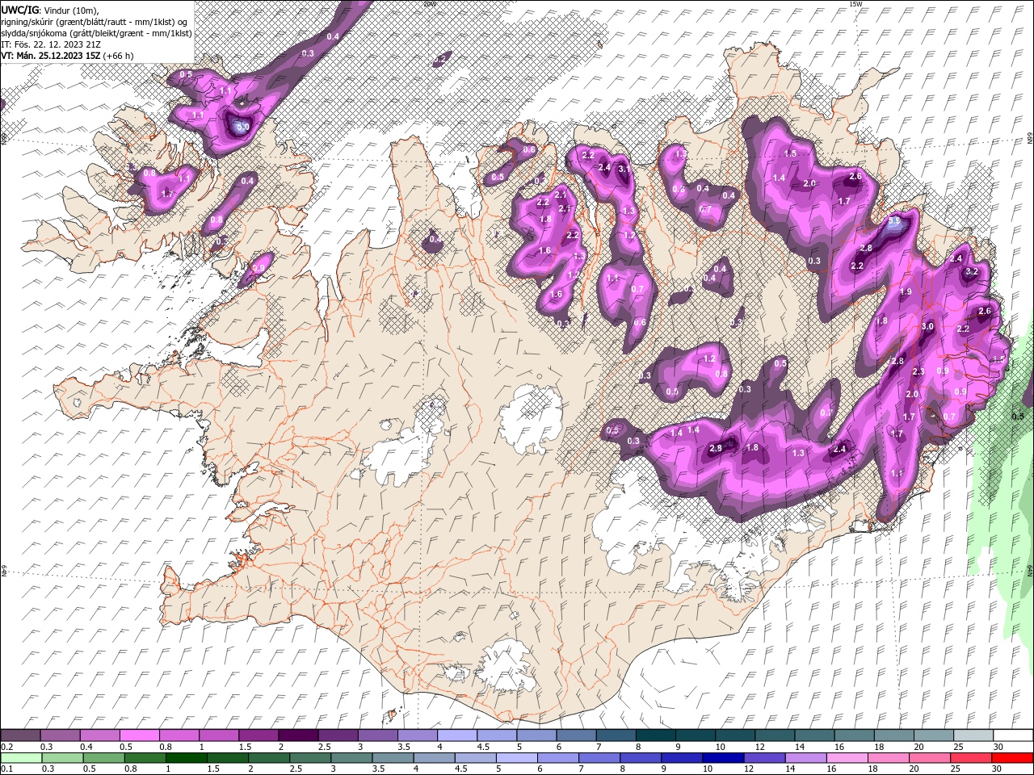The width and height of the screenshot is (1034, 775).
Task: Pick the 4.5 periwinkle swatch on lower scale
Action: [475, 757]
